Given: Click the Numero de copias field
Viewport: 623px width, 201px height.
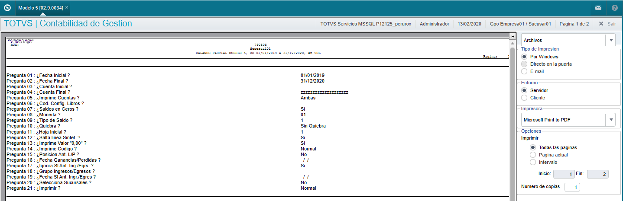Looking at the screenshot, I should click(x=572, y=187).
